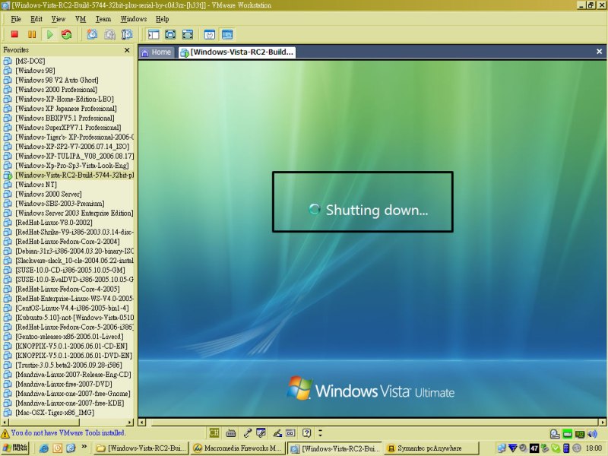The height and width of the screenshot is (456, 608).
Task: Select [Mandriva-Linux-free-2007-DVD] favorite
Action: [x=64, y=384]
